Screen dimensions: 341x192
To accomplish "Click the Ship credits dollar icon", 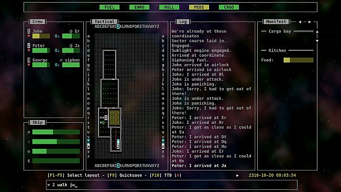I will [x=29, y=161].
